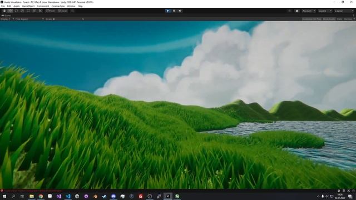Open the microphone tray icon
This screenshot has width=356, height=200.
point(323,196)
